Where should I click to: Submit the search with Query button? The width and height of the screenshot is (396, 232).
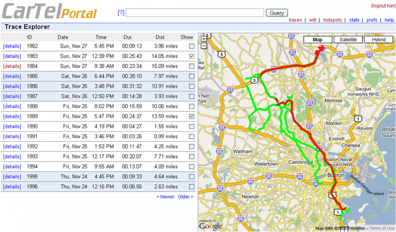(277, 13)
